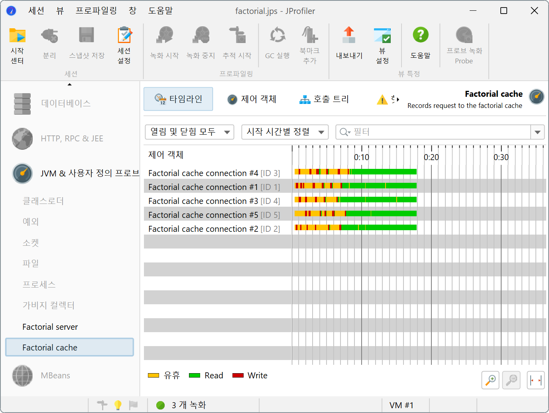The image size is (549, 413).
Task: Open filter options via magnifier dropdown
Action: tap(345, 132)
